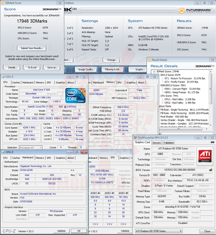Export results with To Excel button
The height and width of the screenshot is (235, 216).
[x=32, y=68]
